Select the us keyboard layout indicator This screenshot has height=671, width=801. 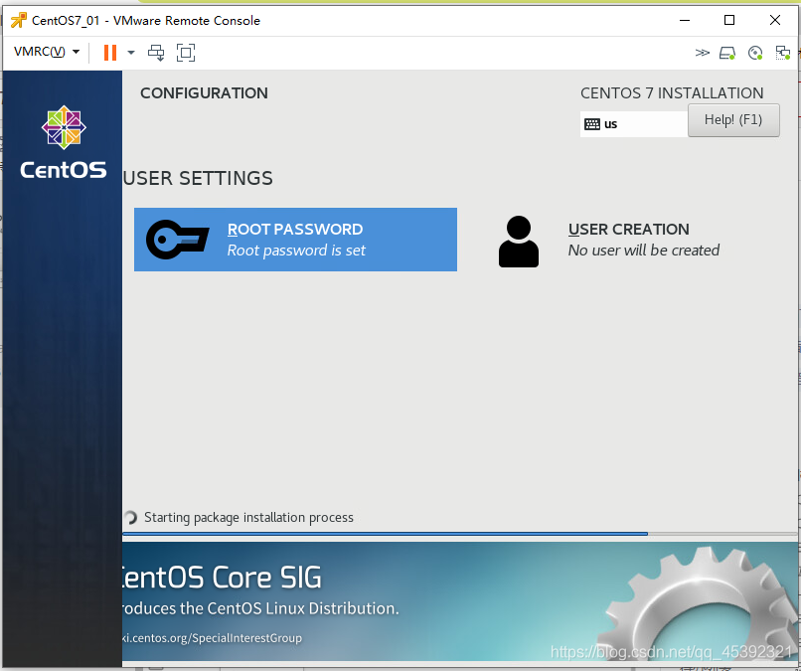coord(634,123)
